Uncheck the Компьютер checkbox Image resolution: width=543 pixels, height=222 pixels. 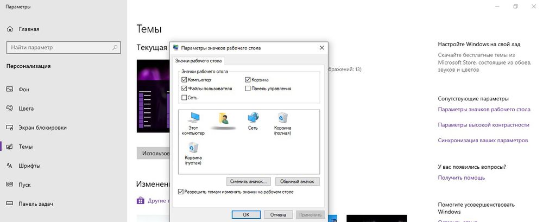[184, 80]
